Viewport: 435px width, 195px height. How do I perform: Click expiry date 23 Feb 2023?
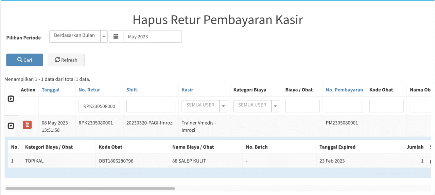coord(332,161)
